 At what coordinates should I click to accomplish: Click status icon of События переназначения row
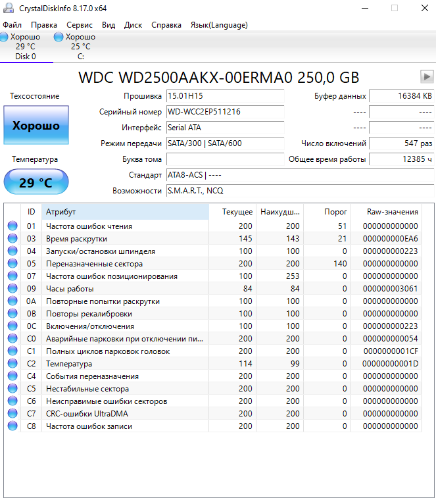coord(12,376)
